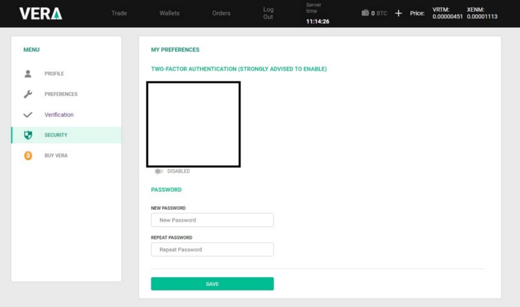Click the Profile person icon
Screen dimensions: 520x307
coord(28,73)
